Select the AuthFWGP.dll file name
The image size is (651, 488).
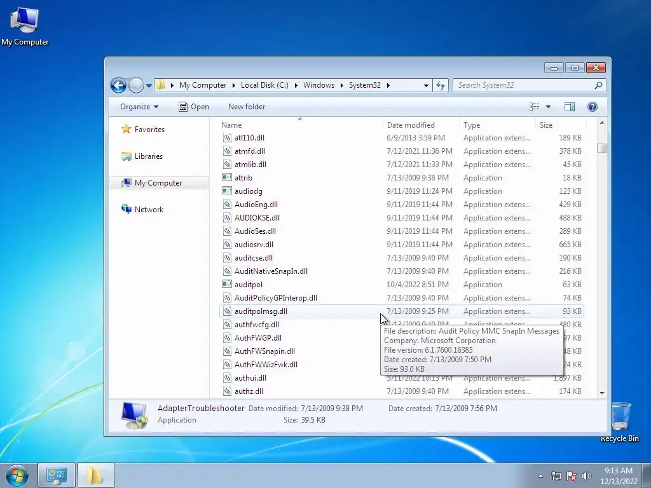tap(258, 338)
